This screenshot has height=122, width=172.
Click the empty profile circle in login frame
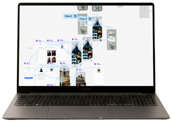point(29,70)
